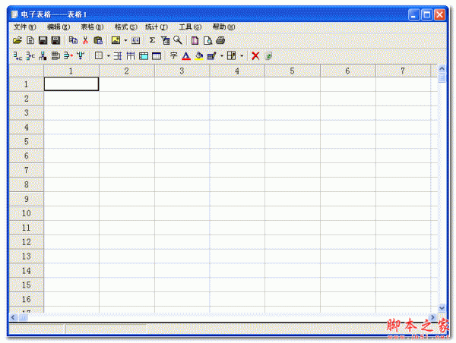Click the select-all corner box of the grid
Screen dimensions: 456x343
(27, 71)
